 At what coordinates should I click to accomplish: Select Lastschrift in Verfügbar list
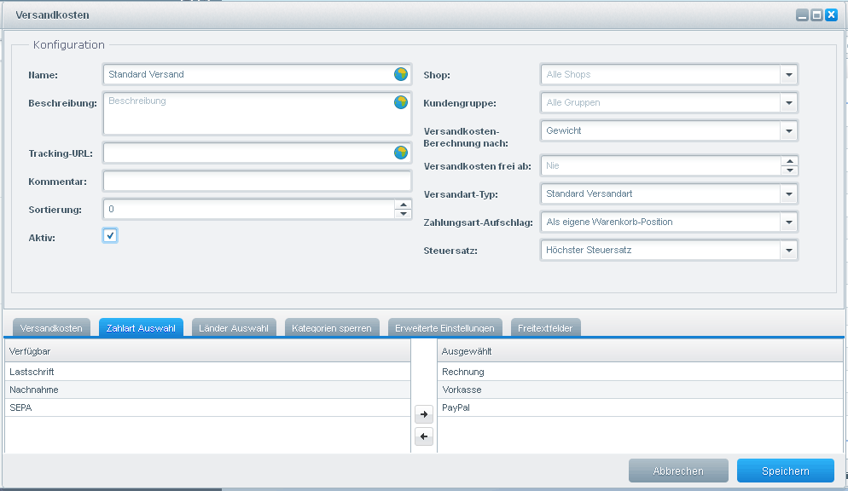(x=207, y=372)
